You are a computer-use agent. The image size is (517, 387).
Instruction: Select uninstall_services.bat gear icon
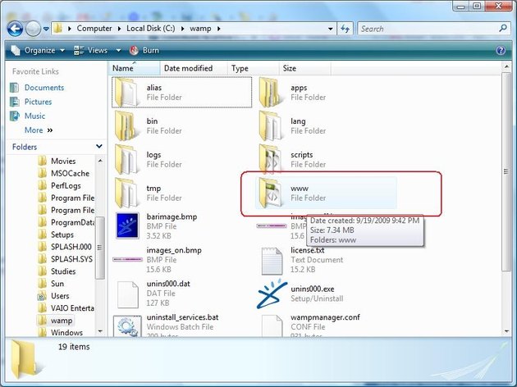click(127, 326)
